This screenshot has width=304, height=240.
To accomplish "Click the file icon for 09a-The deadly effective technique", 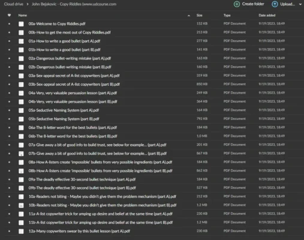I will pyautogui.click(x=21, y=179).
